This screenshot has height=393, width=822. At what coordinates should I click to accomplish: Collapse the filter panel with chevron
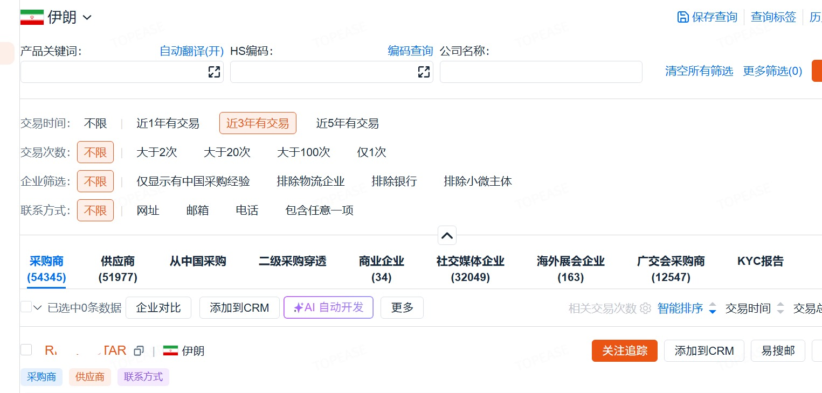447,235
